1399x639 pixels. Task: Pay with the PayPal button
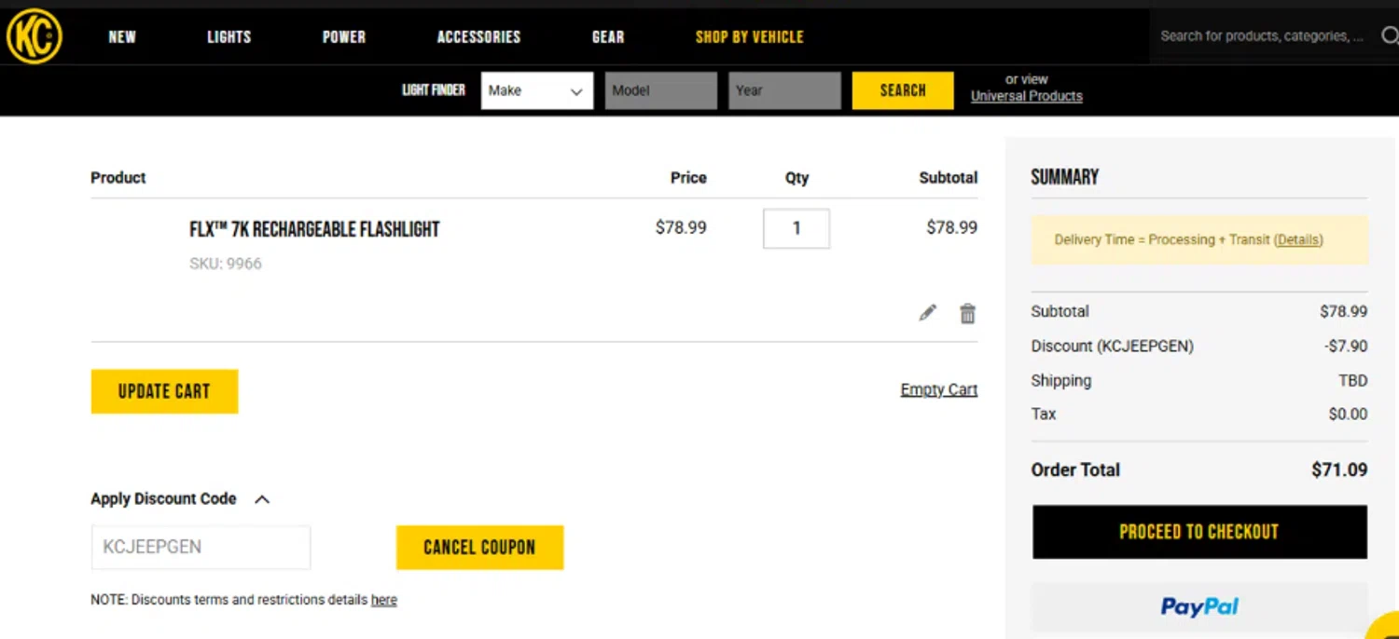coord(1198,606)
